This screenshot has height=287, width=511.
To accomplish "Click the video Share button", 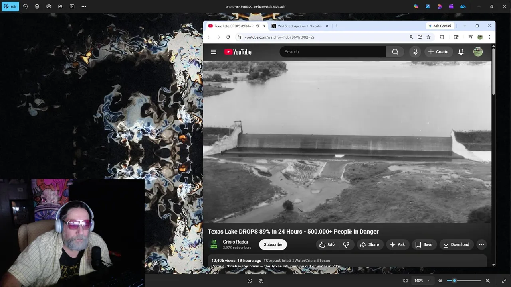I will (369, 244).
